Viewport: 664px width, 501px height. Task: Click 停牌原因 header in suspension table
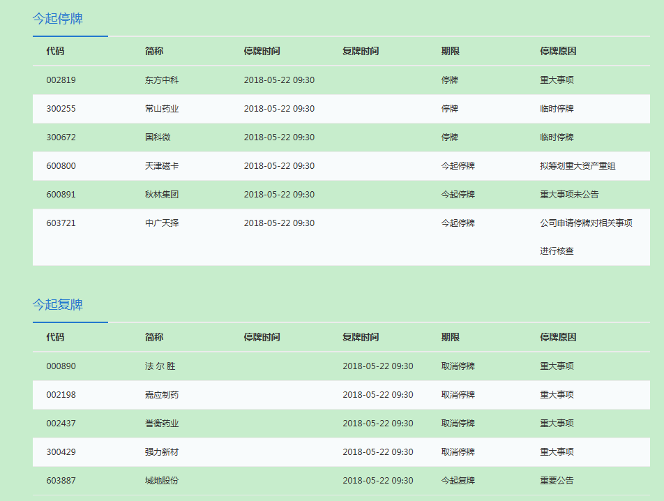coord(558,52)
